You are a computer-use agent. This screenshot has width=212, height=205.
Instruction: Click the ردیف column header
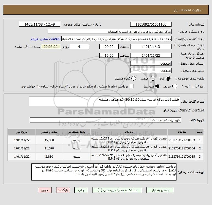point(200,132)
